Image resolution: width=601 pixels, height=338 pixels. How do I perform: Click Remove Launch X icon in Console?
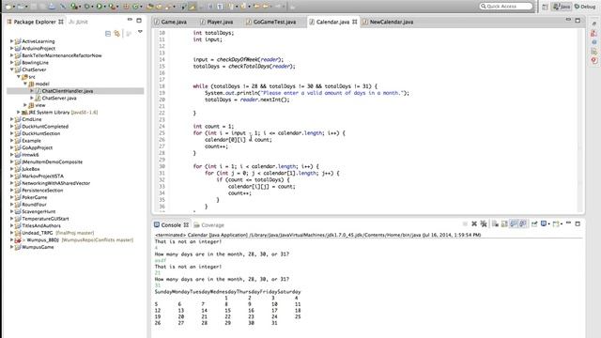pyautogui.click(x=474, y=223)
